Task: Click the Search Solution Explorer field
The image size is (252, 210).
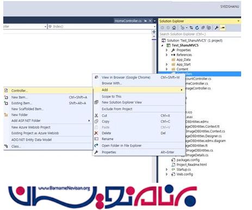Action: (200, 34)
